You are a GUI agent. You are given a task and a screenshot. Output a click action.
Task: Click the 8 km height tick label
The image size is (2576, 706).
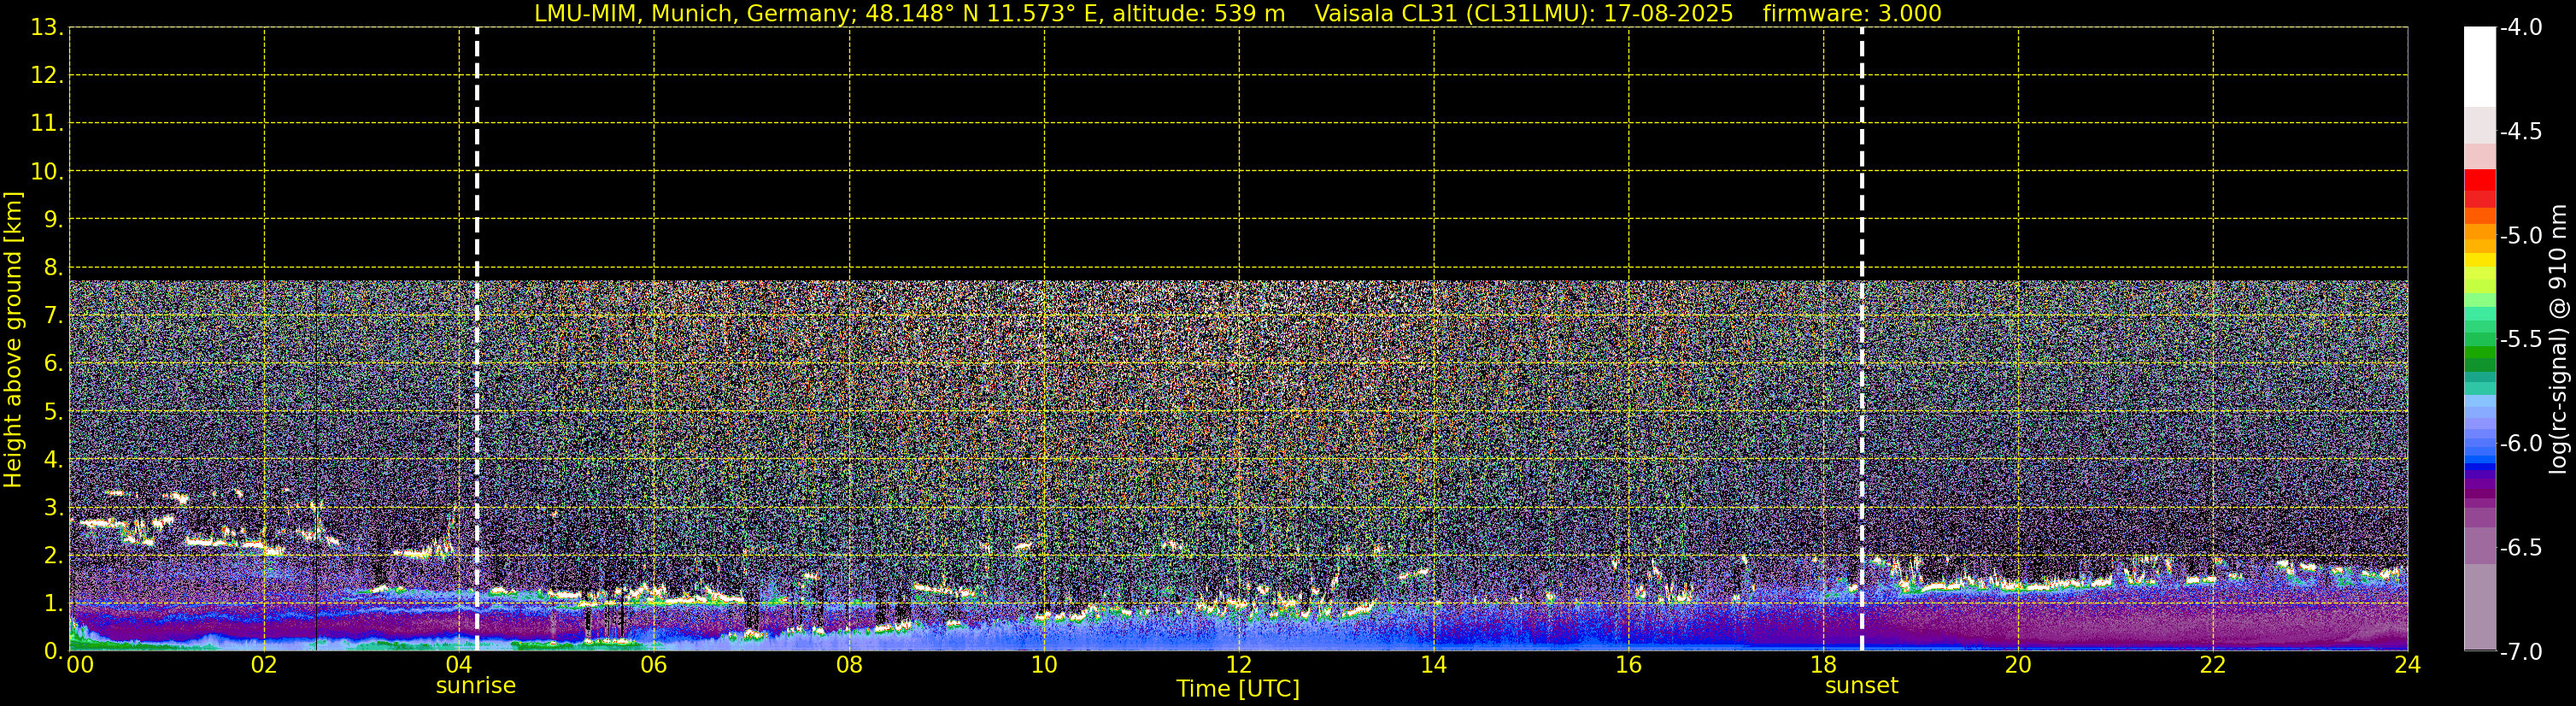coord(52,268)
